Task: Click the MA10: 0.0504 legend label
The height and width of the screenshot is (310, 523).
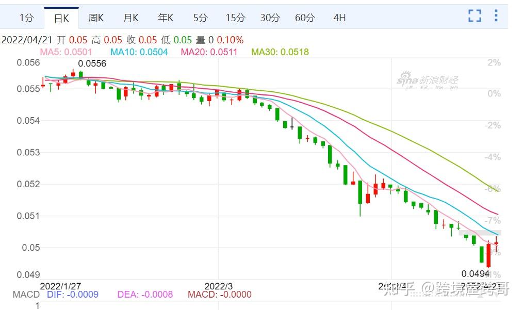Action: pos(139,52)
